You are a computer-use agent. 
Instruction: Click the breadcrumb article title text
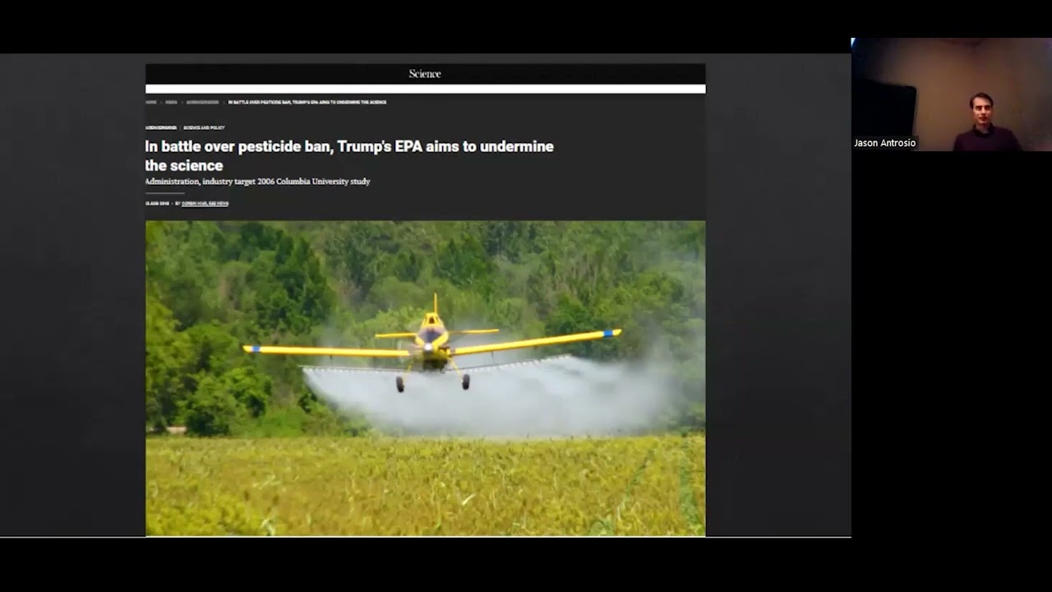pos(307,102)
